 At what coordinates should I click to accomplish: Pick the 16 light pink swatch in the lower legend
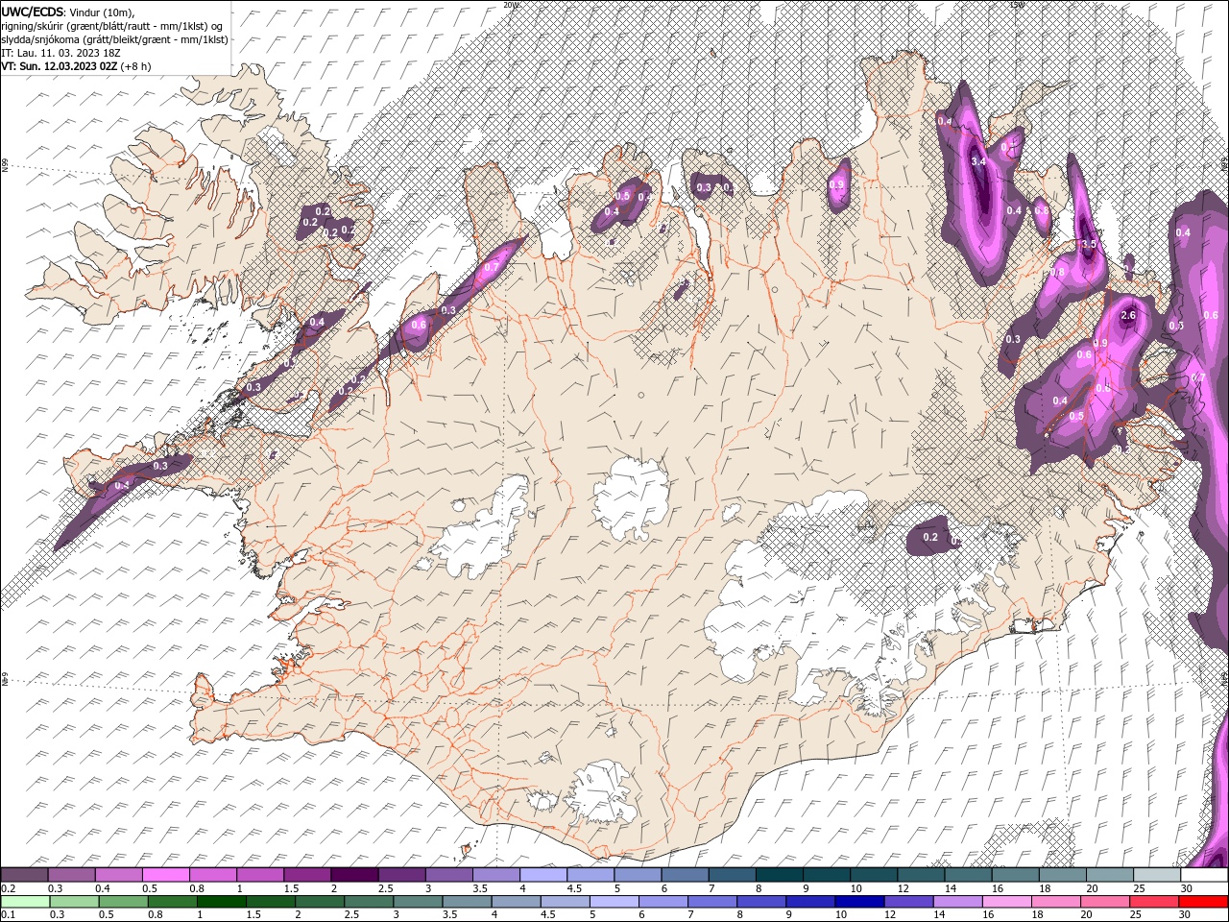(1008, 901)
